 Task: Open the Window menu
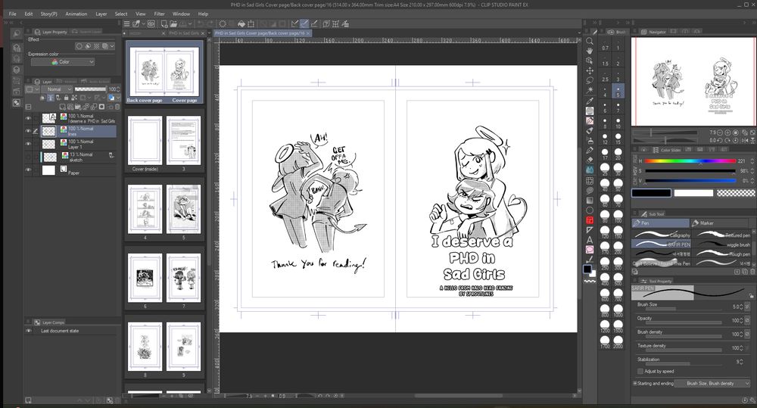pyautogui.click(x=181, y=14)
